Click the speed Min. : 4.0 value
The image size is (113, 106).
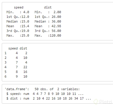tap(18, 12)
